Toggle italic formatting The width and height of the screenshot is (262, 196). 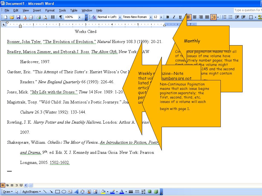[x=174, y=17]
